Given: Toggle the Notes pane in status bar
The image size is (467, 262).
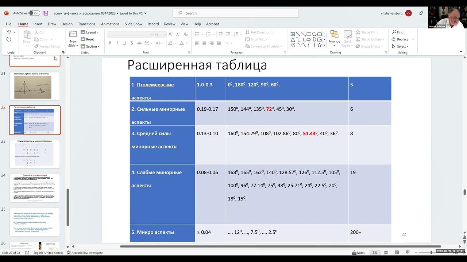Looking at the screenshot, I should coord(358,253).
